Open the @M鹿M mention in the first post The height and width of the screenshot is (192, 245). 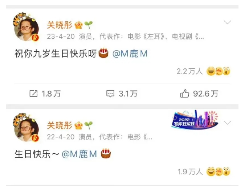[130, 54]
